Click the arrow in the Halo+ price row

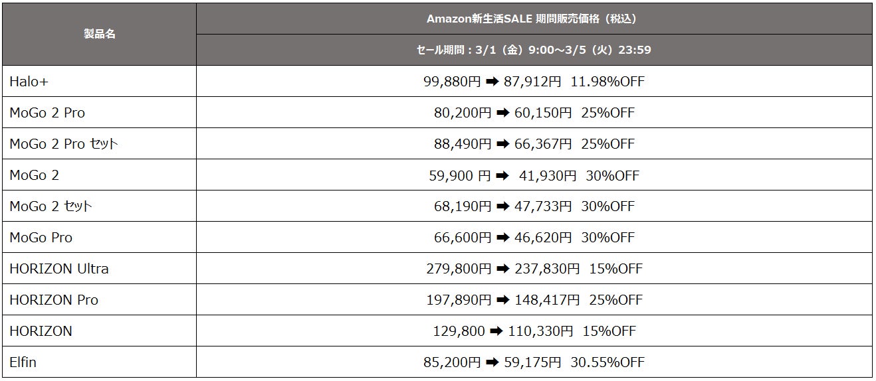(x=493, y=82)
